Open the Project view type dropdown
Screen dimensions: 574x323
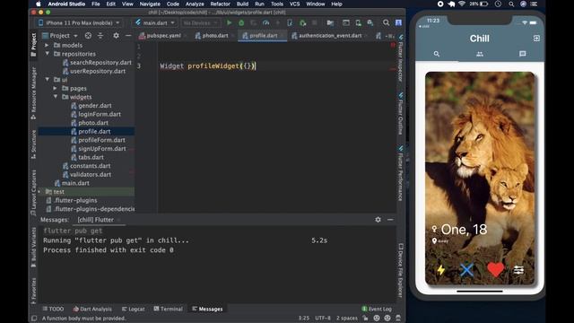coord(60,36)
